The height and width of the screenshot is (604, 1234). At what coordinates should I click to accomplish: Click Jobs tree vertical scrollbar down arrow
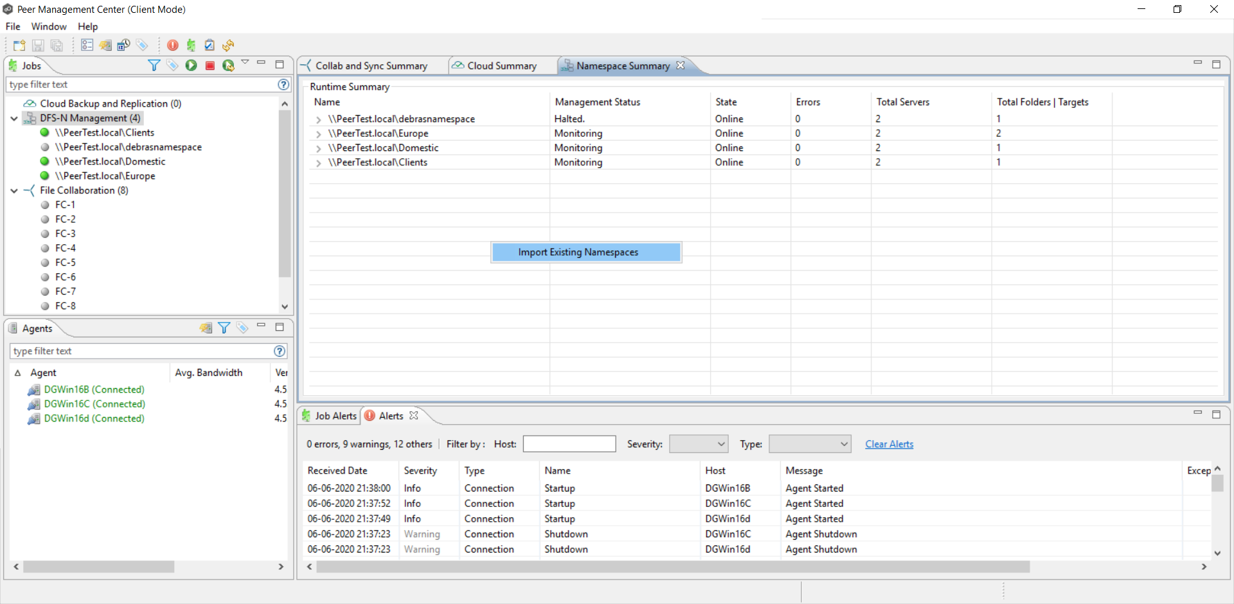click(285, 307)
